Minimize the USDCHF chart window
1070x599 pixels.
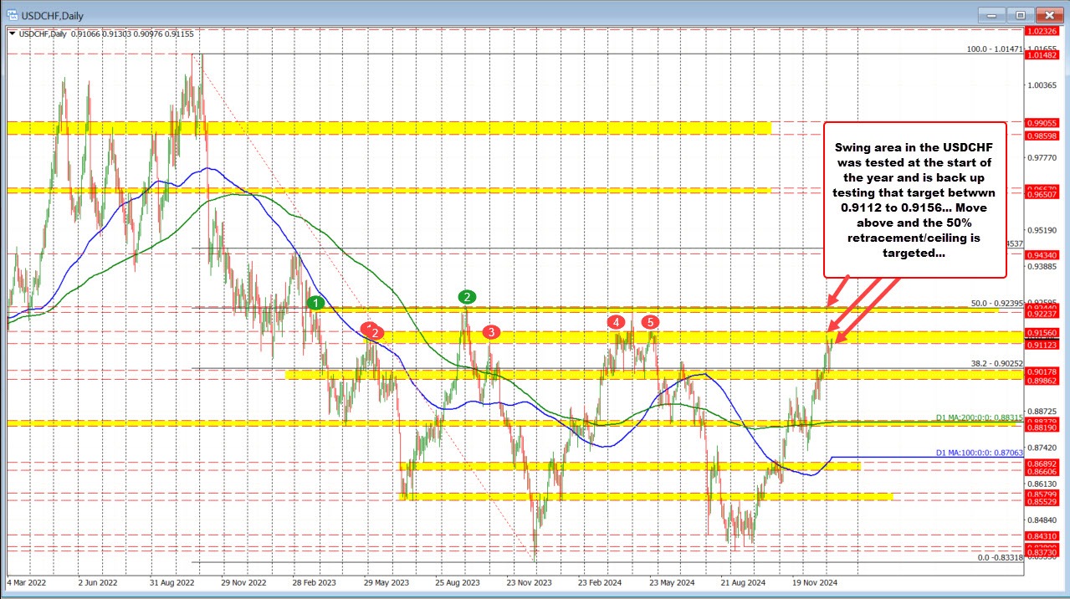pyautogui.click(x=993, y=14)
